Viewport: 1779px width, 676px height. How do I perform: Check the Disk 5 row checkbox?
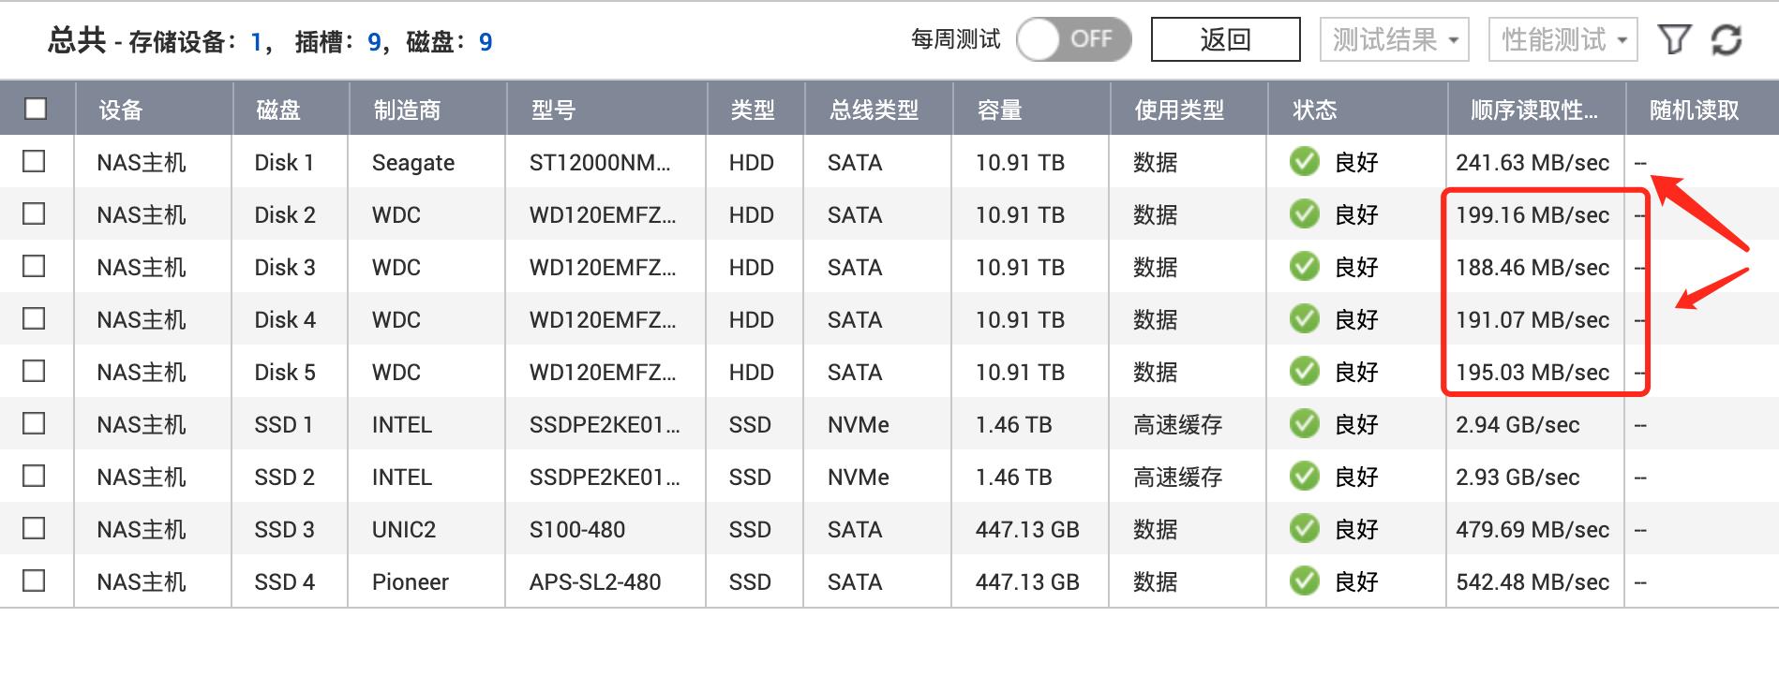35,372
